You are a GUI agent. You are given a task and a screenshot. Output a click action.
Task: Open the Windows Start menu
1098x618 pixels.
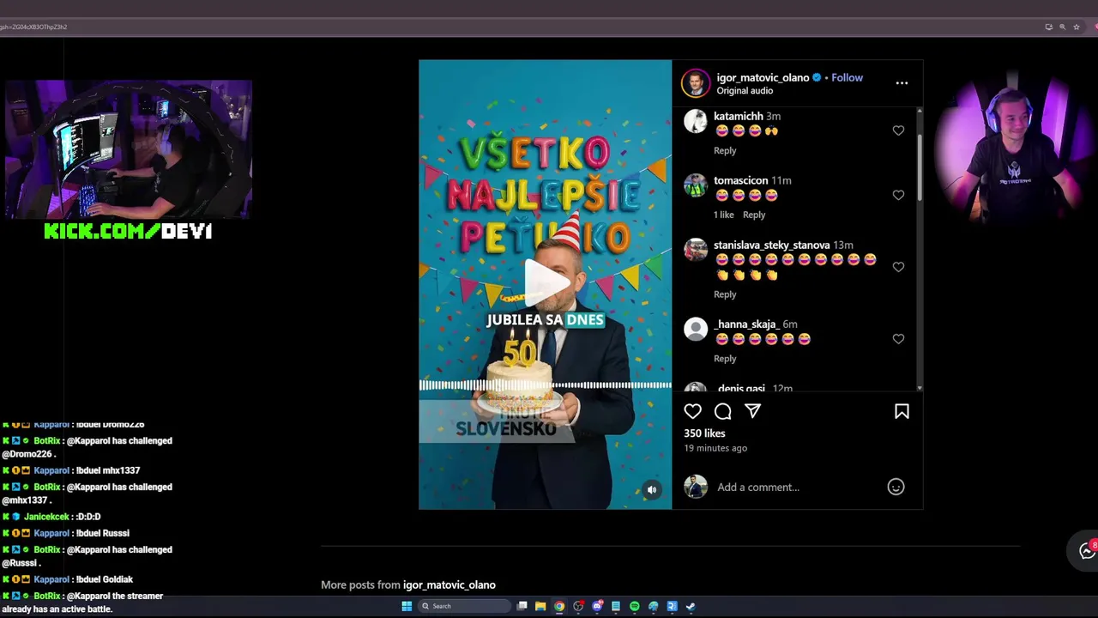coord(407,606)
